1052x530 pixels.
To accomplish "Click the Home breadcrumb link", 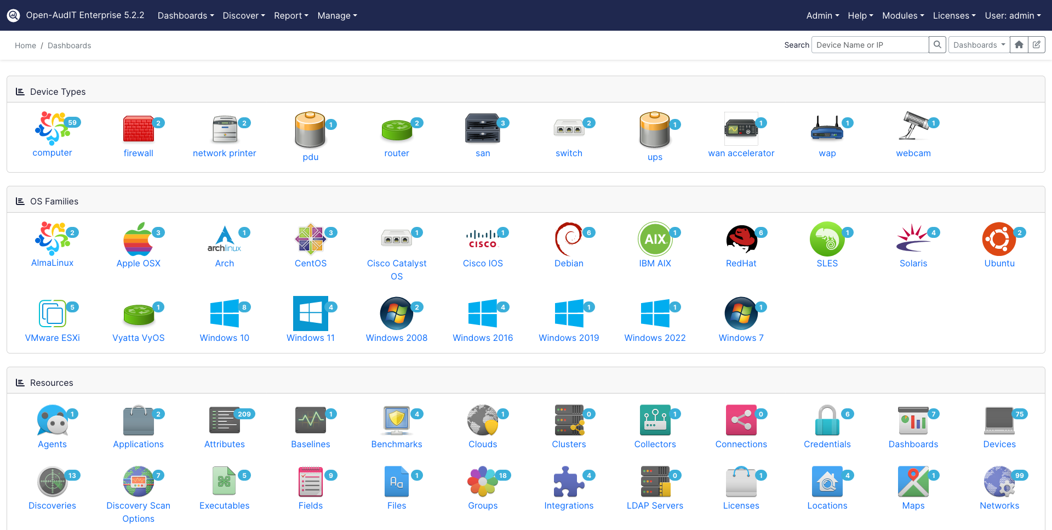I will click(x=25, y=45).
